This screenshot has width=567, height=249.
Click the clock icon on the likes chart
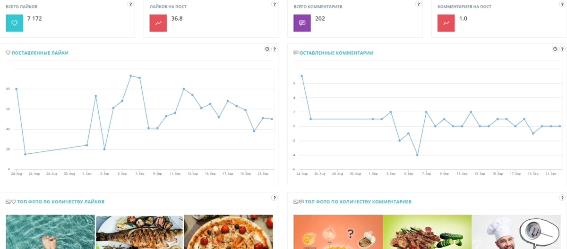tap(267, 49)
